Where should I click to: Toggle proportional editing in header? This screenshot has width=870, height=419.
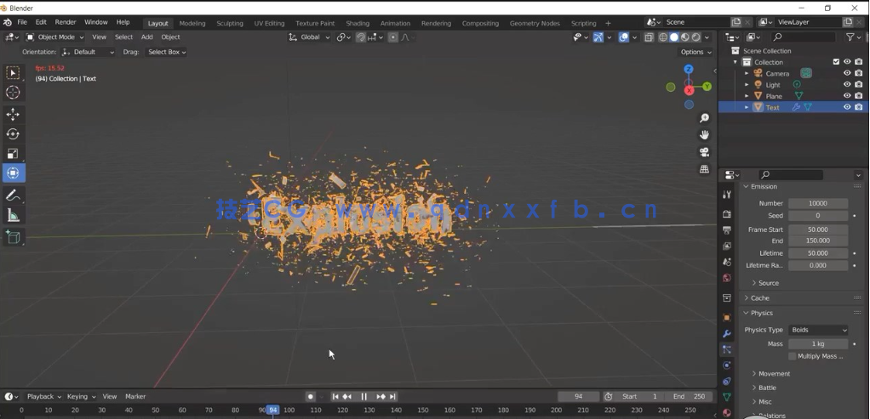(392, 37)
